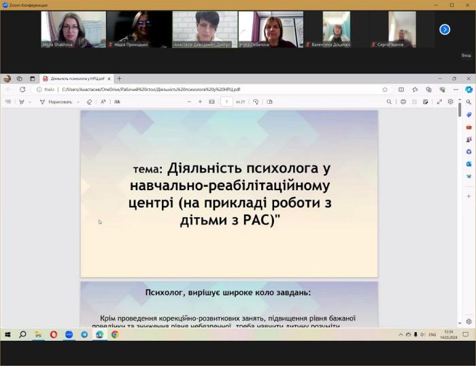Open Edge workspaces icon

tap(20, 79)
